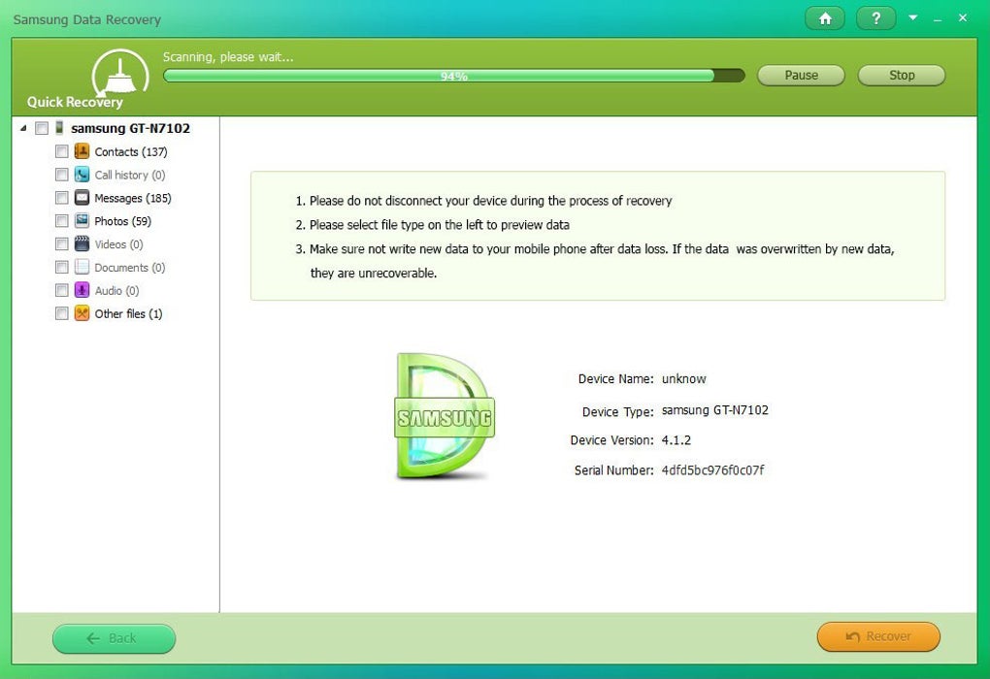This screenshot has height=679, width=990.
Task: Open Documents (0) in the tree
Action: [x=130, y=268]
